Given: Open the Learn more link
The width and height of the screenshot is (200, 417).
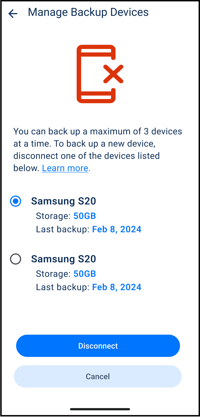Looking at the screenshot, I should (65, 168).
